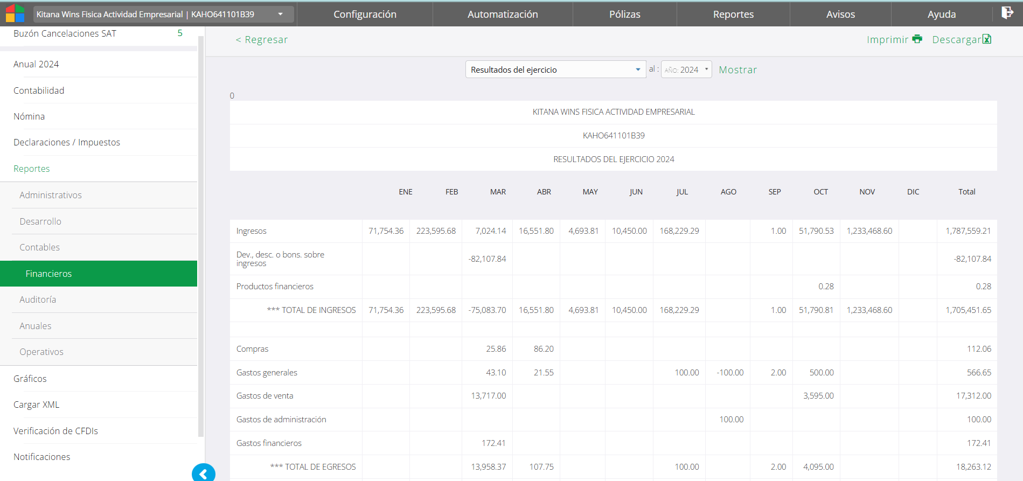
Task: Open the Configuración menu
Action: (x=365, y=15)
